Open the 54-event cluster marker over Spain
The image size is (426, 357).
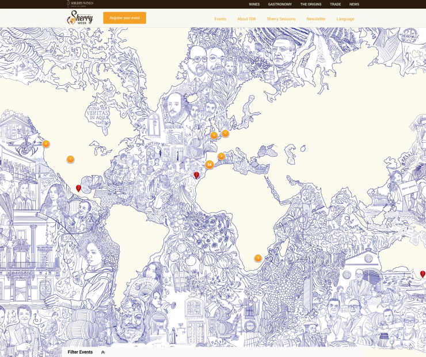(209, 165)
